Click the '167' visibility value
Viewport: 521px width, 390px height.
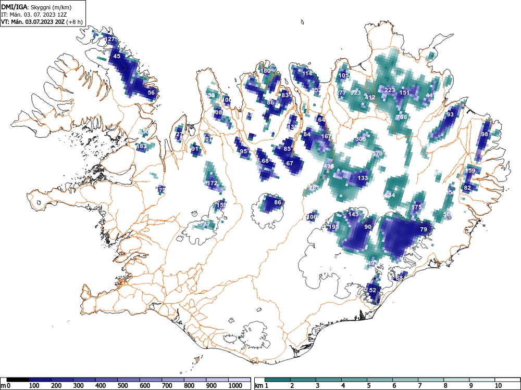[326, 136]
